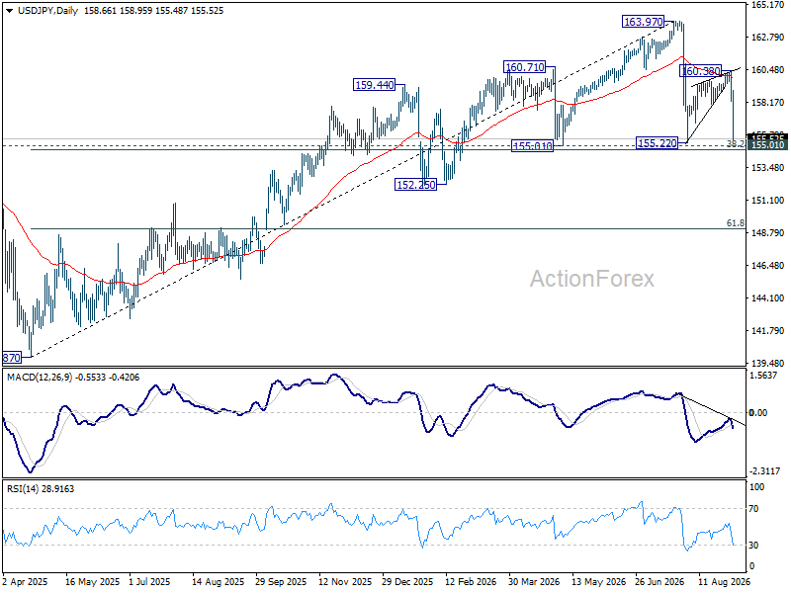Select the 163.970 price label

(644, 22)
